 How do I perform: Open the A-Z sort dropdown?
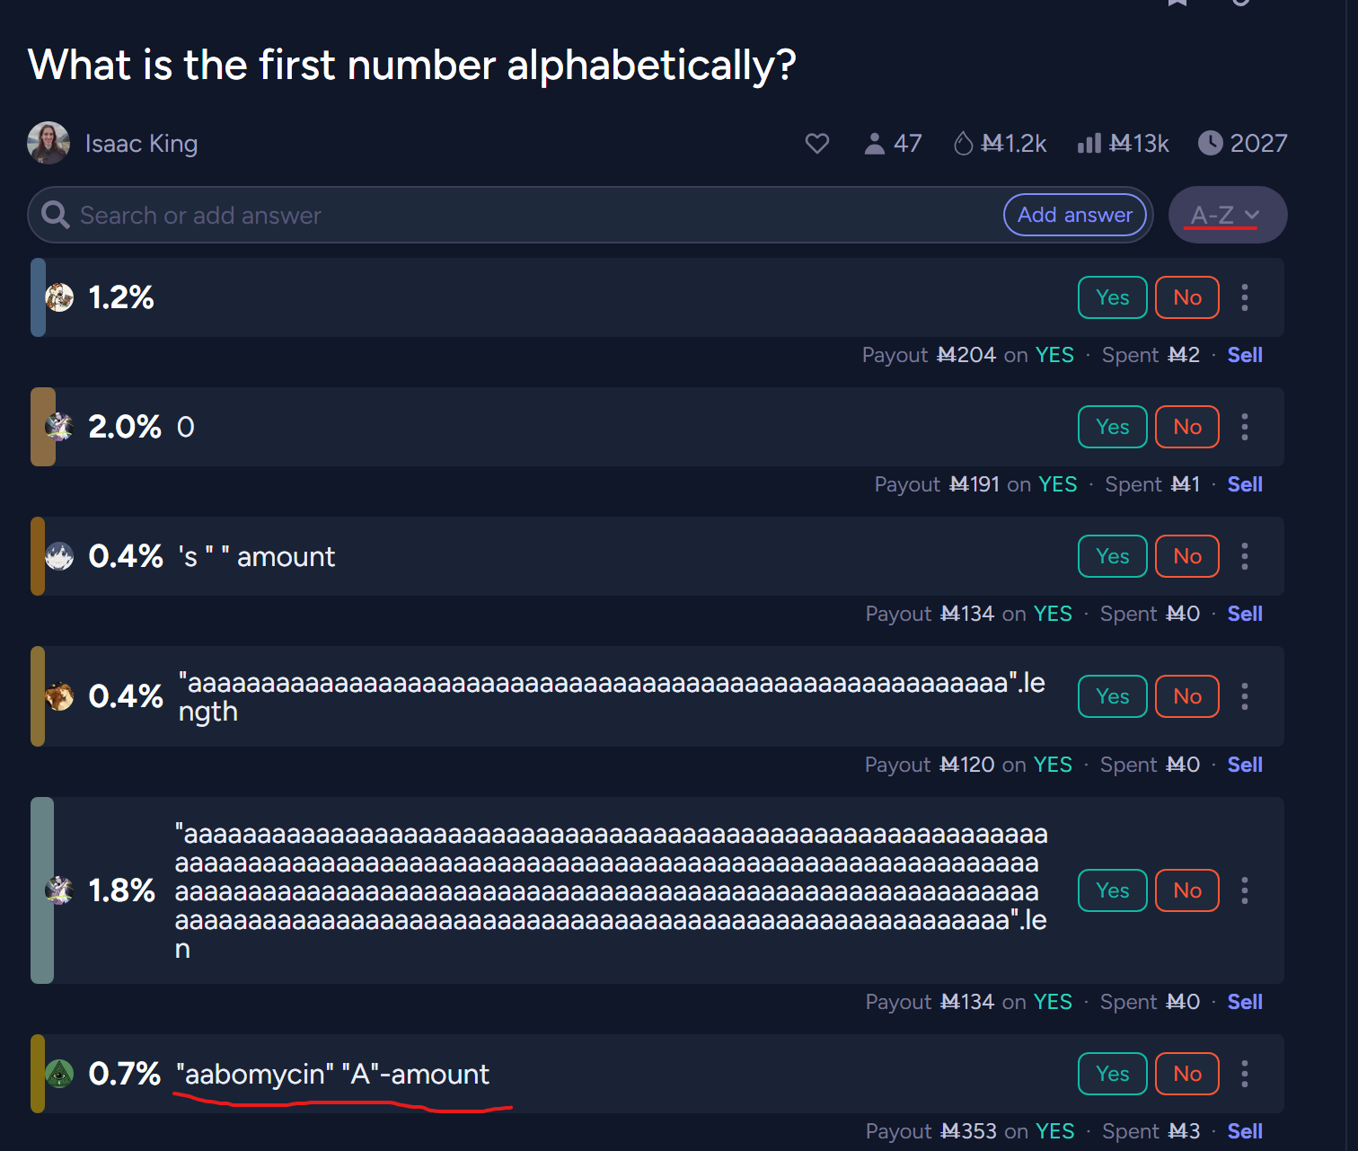(x=1226, y=216)
